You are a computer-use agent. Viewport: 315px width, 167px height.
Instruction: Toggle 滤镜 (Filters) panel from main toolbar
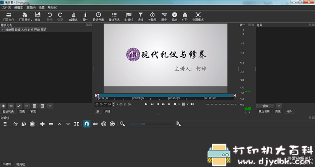141,16
